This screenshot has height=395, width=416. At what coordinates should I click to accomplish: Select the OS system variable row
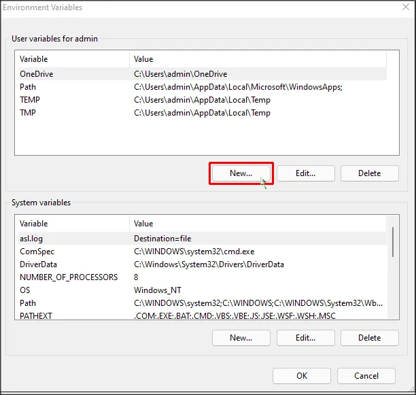tap(25, 290)
